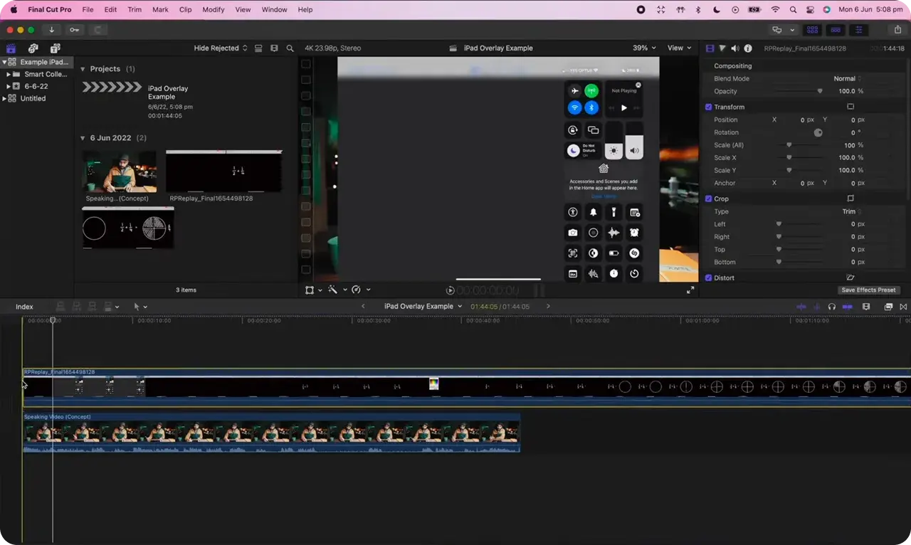Viewport: 911px width, 545px height.
Task: Disable the Crop checkbox
Action: (708, 199)
